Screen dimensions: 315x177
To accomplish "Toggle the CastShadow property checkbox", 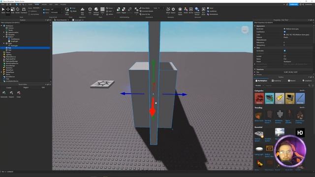I will [x=284, y=31].
